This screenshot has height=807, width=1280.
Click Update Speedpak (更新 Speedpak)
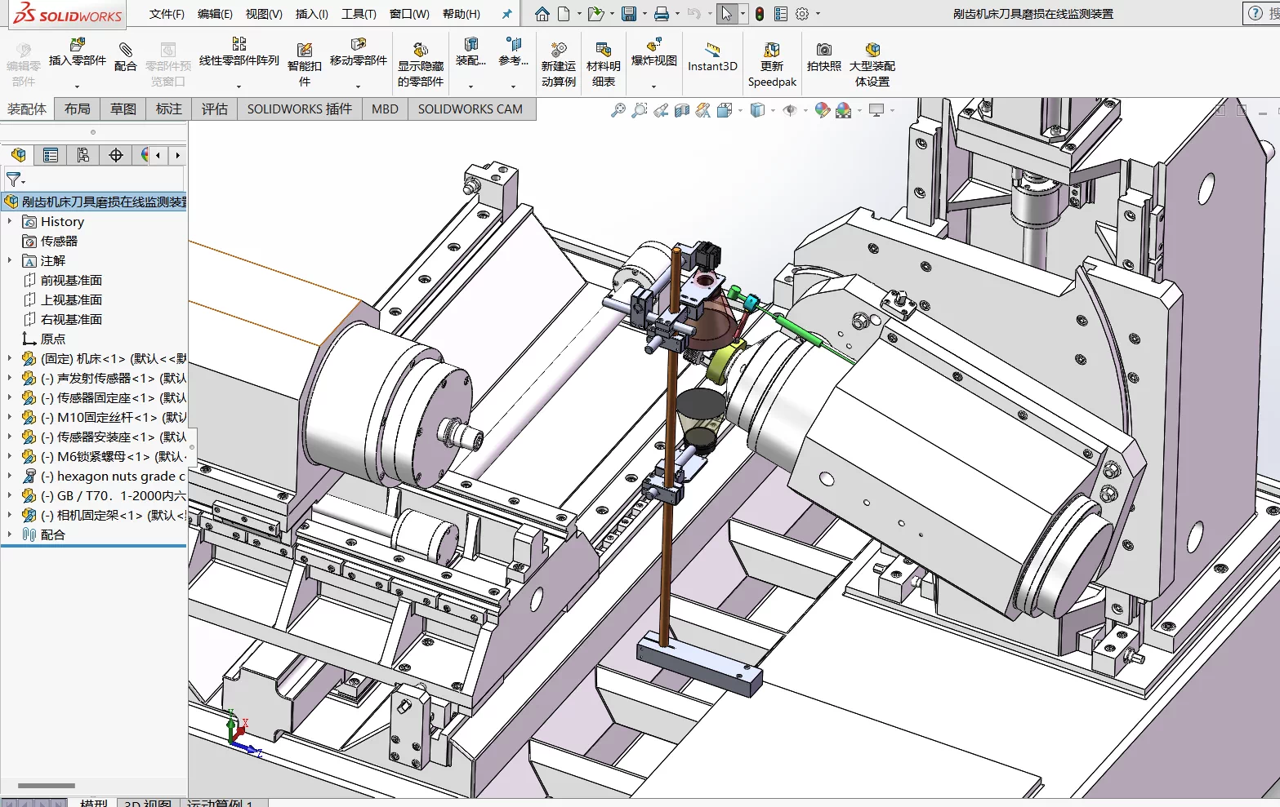tap(772, 64)
